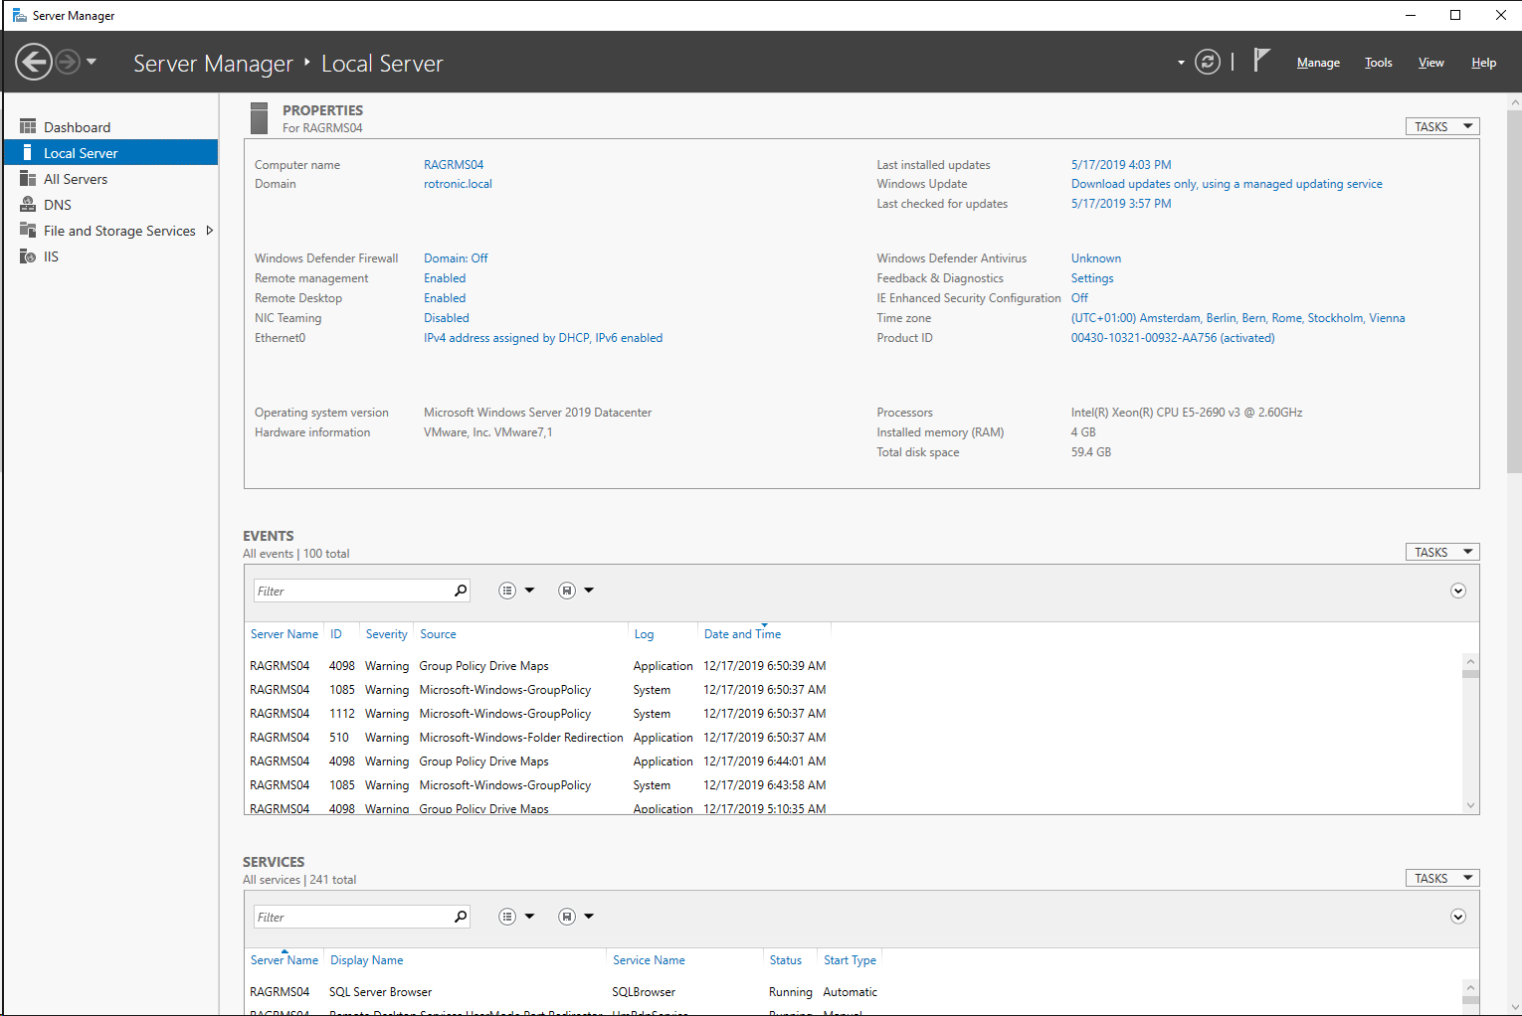This screenshot has width=1522, height=1016.
Task: Expand the File and Storage Services submenu arrow
Action: 209,231
